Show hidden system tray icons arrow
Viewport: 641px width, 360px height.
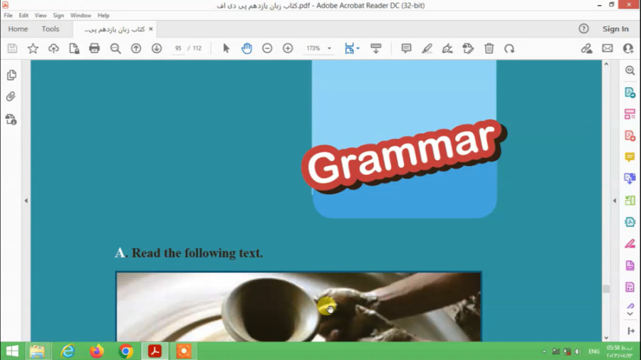[545, 351]
